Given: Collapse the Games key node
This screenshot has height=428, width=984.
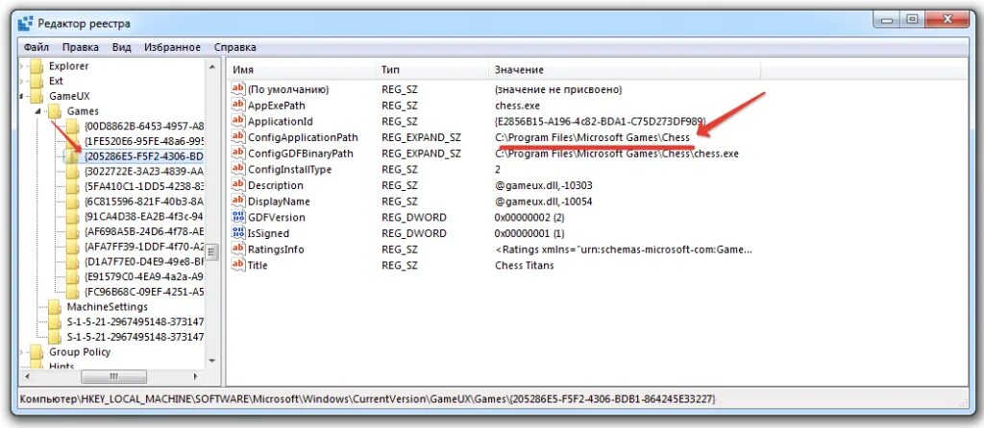Looking at the screenshot, I should [39, 112].
